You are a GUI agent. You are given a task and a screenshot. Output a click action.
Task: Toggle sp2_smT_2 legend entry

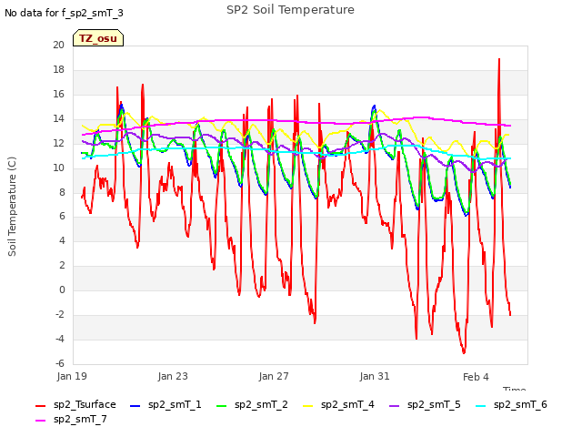click(x=252, y=404)
